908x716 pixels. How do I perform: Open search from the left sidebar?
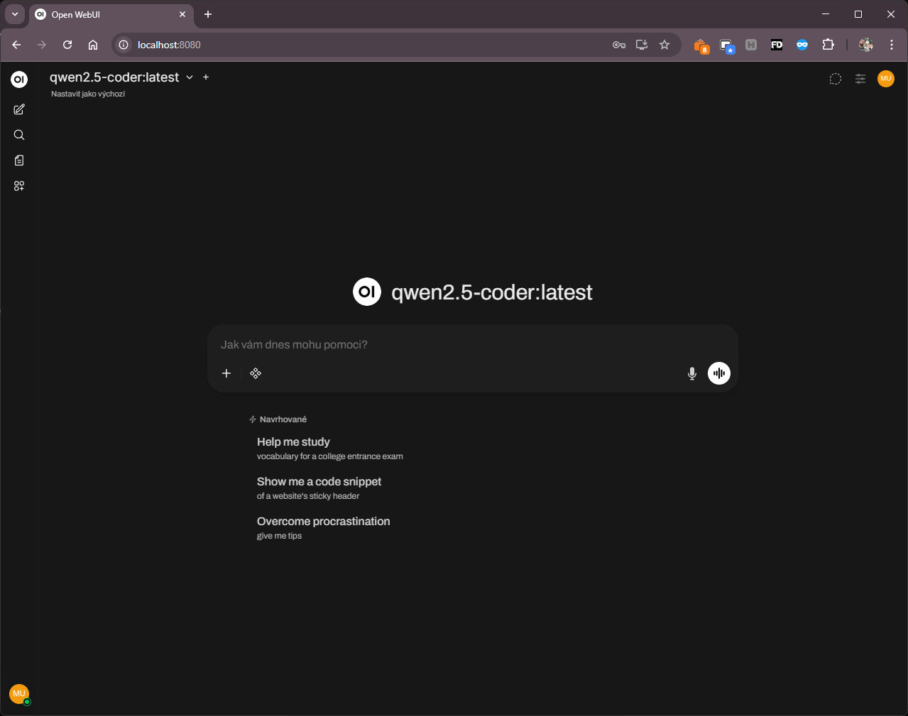tap(19, 135)
